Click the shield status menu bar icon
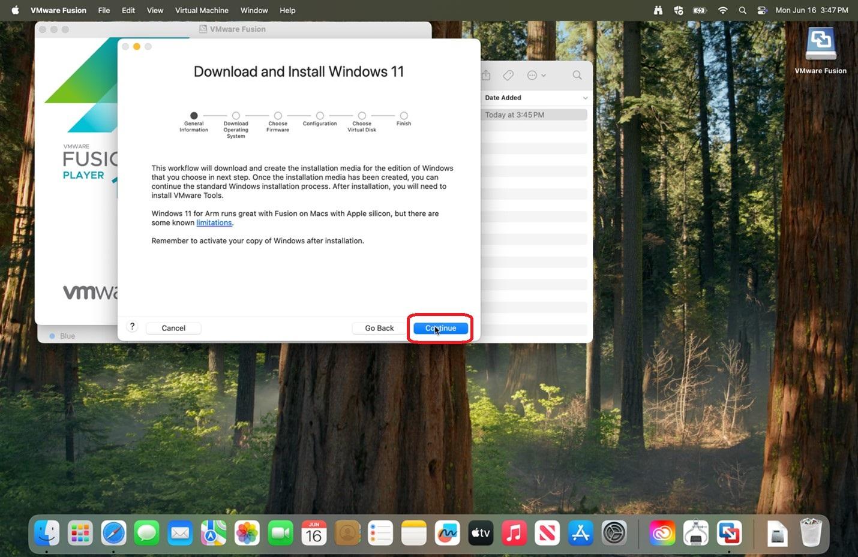 coord(679,10)
